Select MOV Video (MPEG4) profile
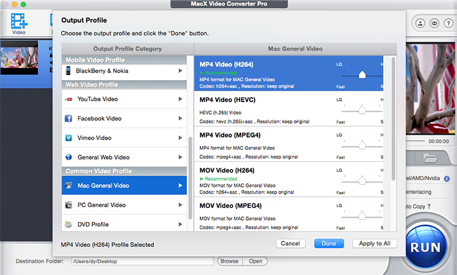The width and height of the screenshot is (457, 275). click(288, 215)
